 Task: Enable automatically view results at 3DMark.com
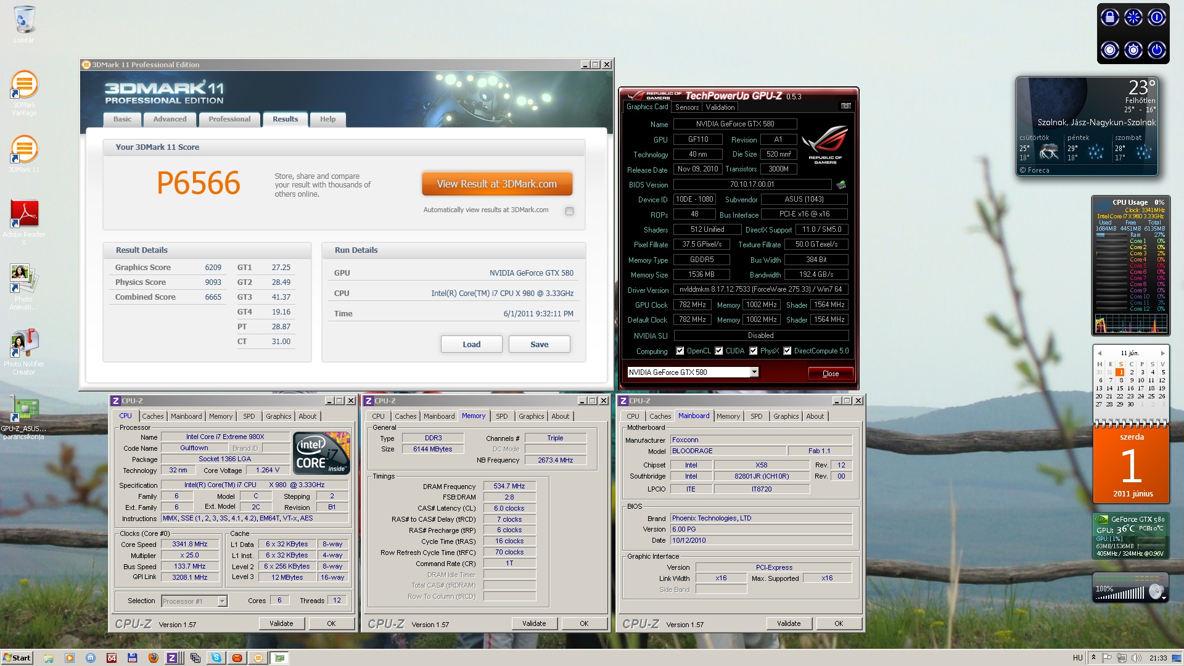[x=569, y=211]
